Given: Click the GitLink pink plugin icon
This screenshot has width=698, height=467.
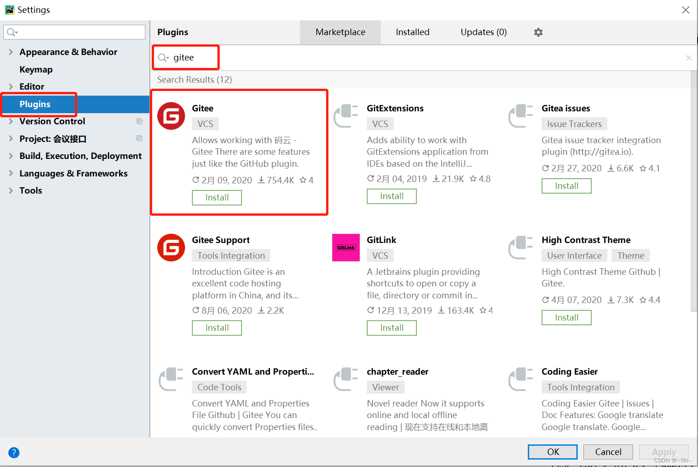Looking at the screenshot, I should tap(346, 248).
